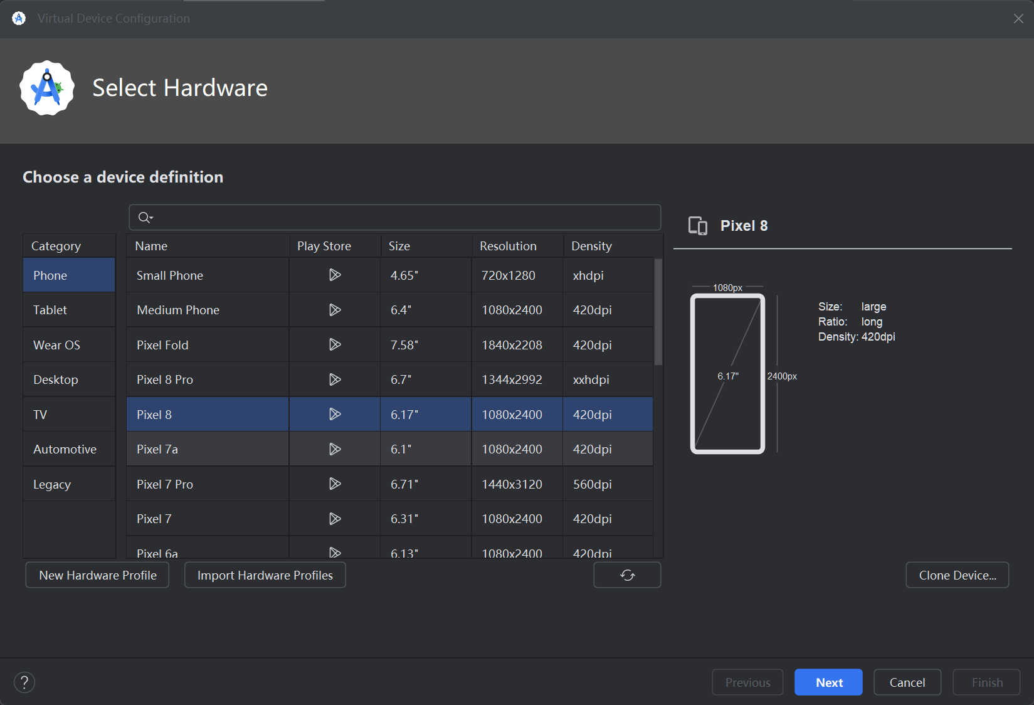Click the Play Store icon for Pixel 8
Screen dimensions: 1034x705
tap(335, 414)
